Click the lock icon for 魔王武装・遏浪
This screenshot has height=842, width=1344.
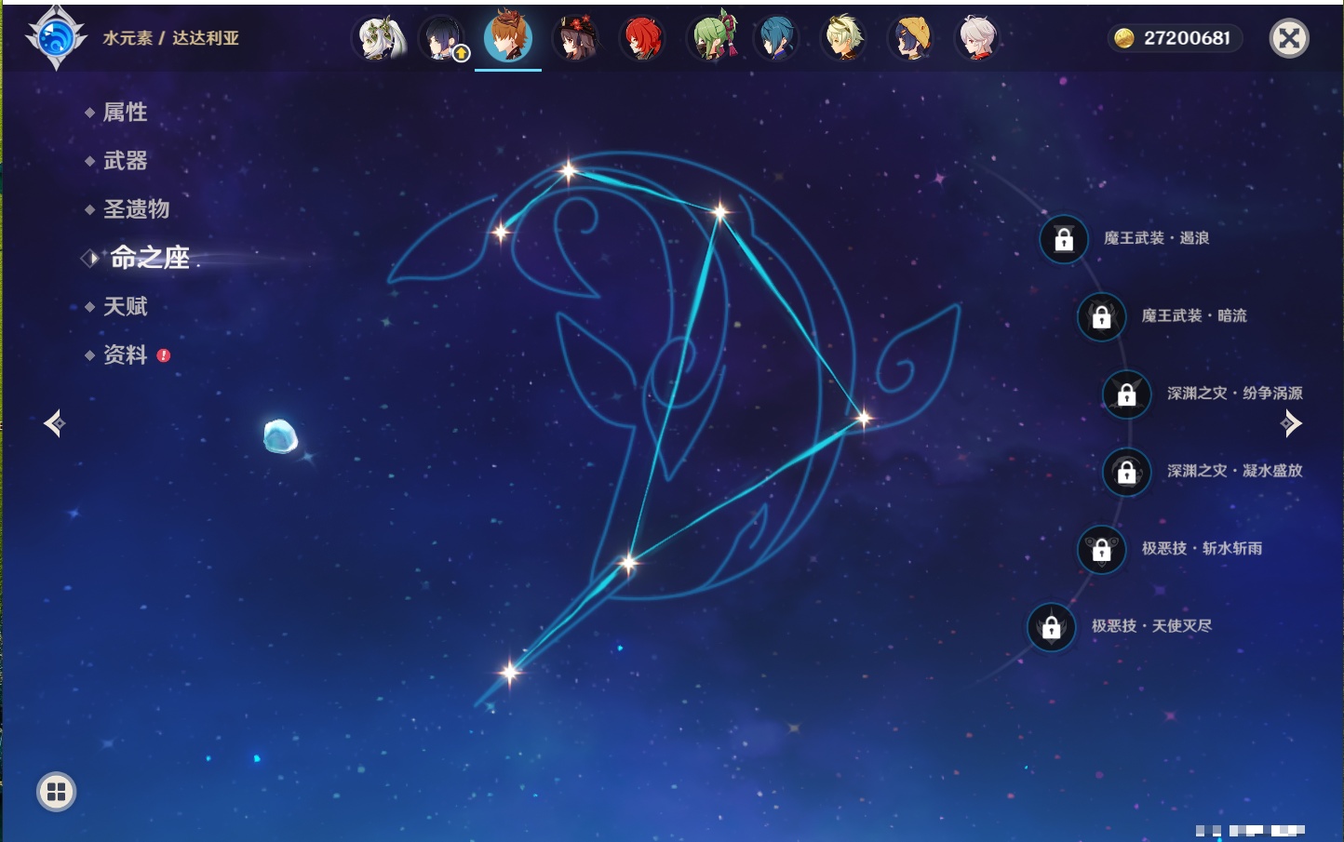click(x=1064, y=240)
